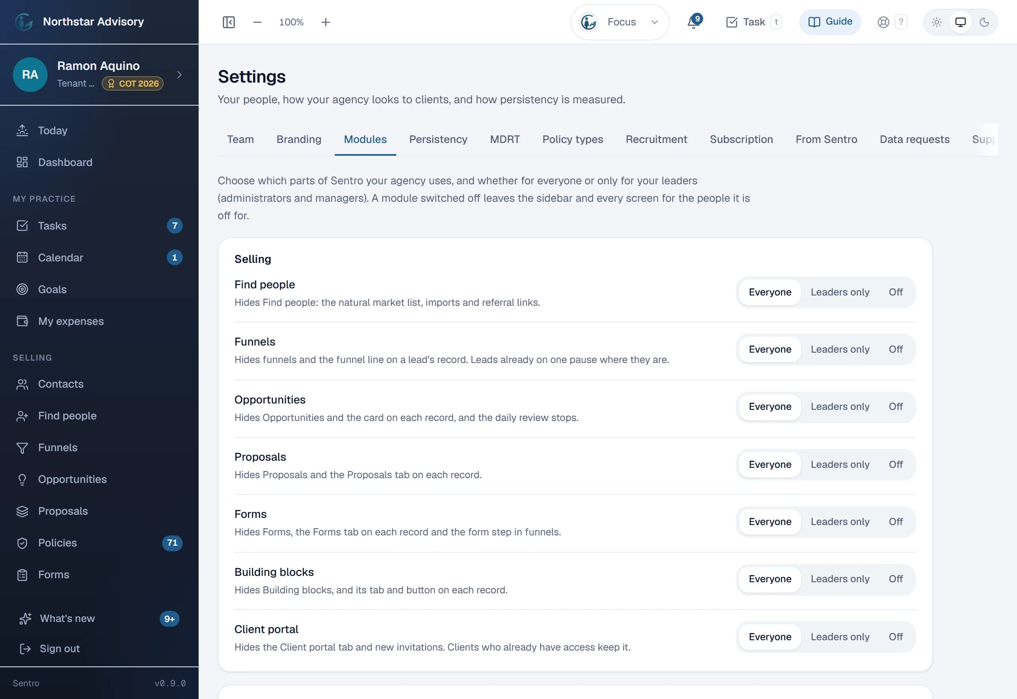Image resolution: width=1017 pixels, height=699 pixels.
Task: Switch to light theme sun icon
Action: tap(936, 22)
